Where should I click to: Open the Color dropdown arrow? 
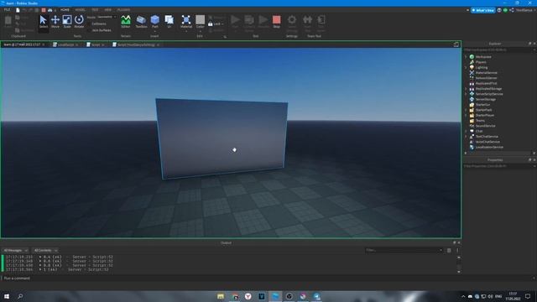click(201, 31)
